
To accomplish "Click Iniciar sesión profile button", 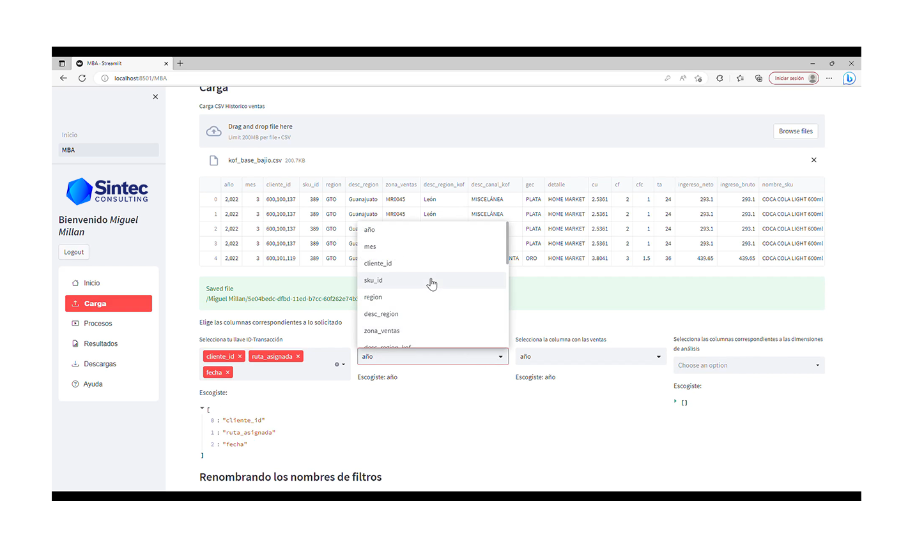I will click(x=794, y=79).
